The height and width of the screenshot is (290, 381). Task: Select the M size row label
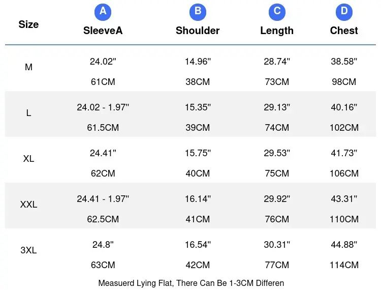[x=28, y=67]
